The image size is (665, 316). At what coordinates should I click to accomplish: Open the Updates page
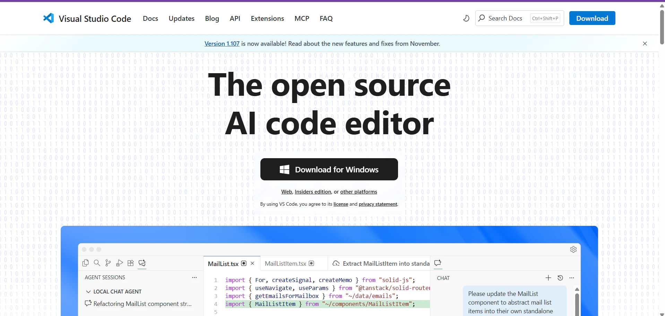(x=181, y=18)
